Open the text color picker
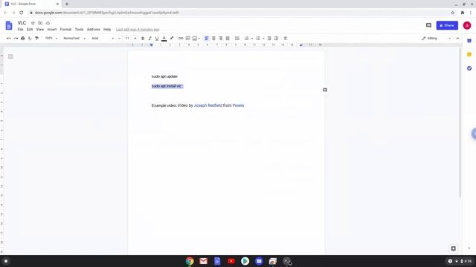476x267 pixels. click(x=164, y=39)
